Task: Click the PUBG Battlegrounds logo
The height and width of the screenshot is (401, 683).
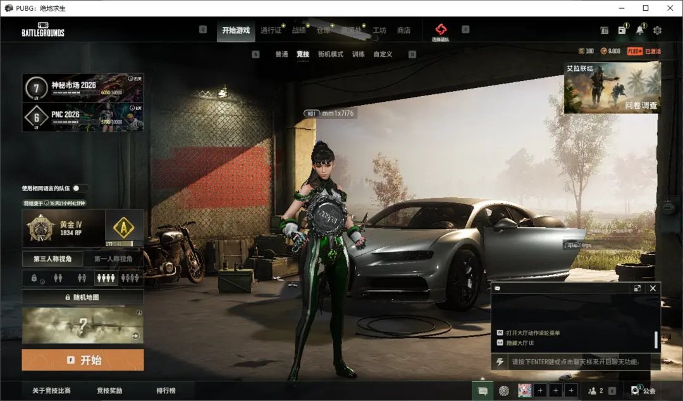Action: coord(43,29)
